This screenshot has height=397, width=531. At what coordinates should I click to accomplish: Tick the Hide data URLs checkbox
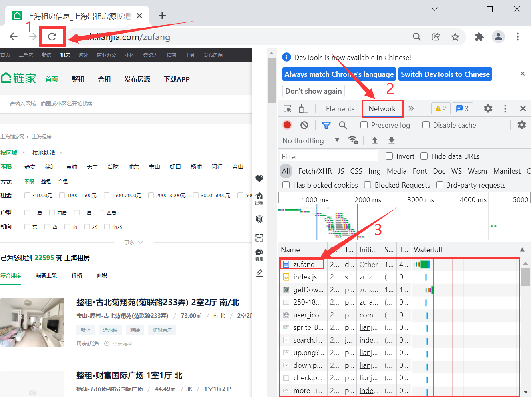click(424, 156)
